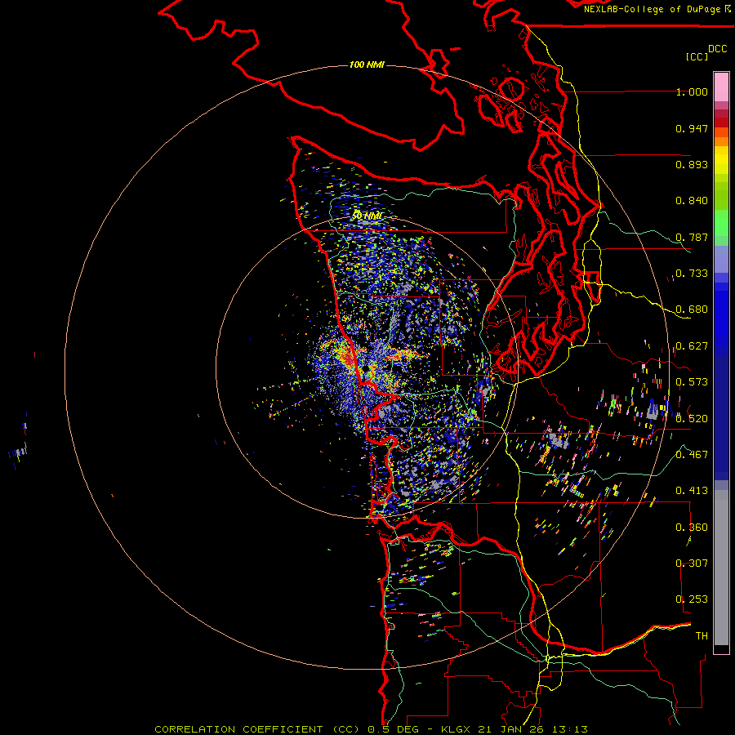Click the 0.787 scale value
This screenshot has height=735, width=735.
point(692,237)
